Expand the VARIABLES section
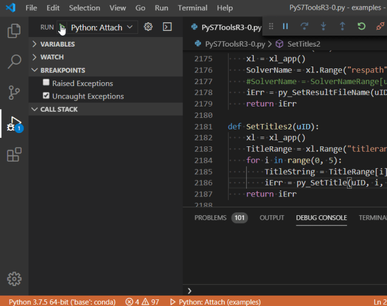The width and height of the screenshot is (387, 306). pos(57,44)
